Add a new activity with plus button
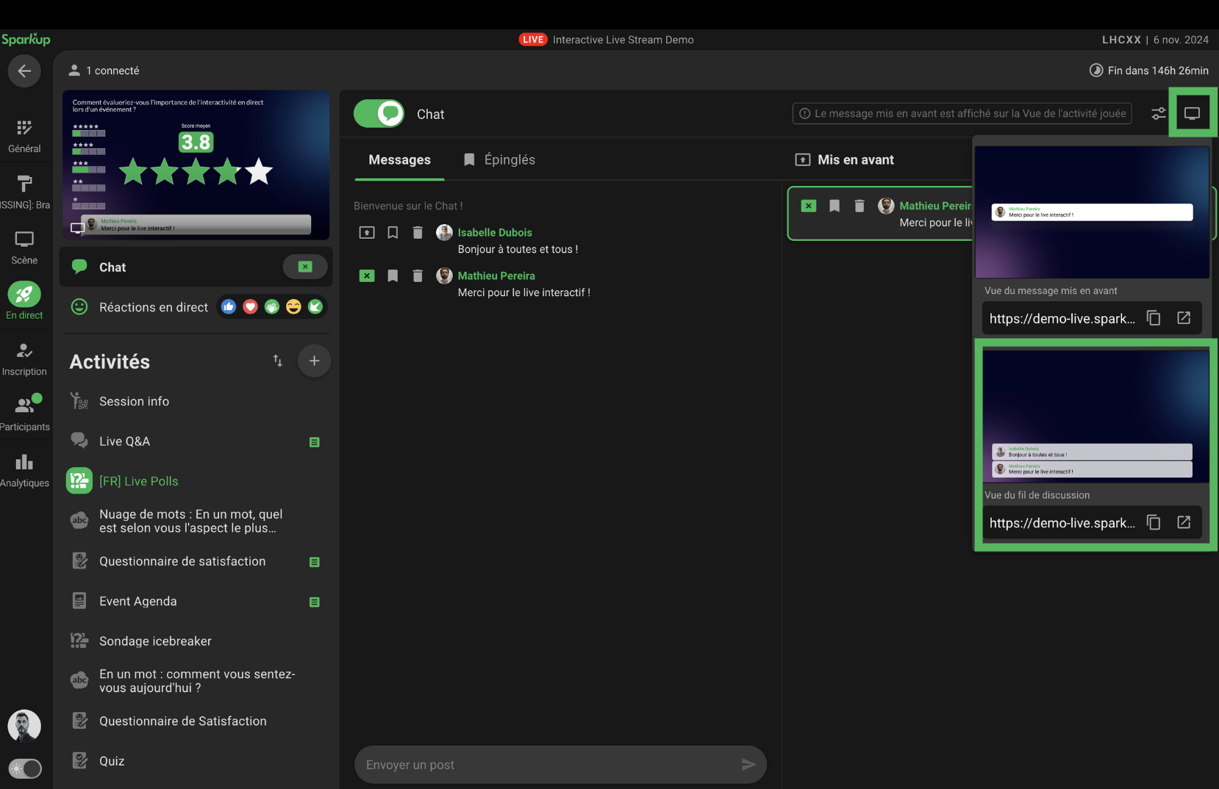Image resolution: width=1219 pixels, height=789 pixels. (314, 361)
